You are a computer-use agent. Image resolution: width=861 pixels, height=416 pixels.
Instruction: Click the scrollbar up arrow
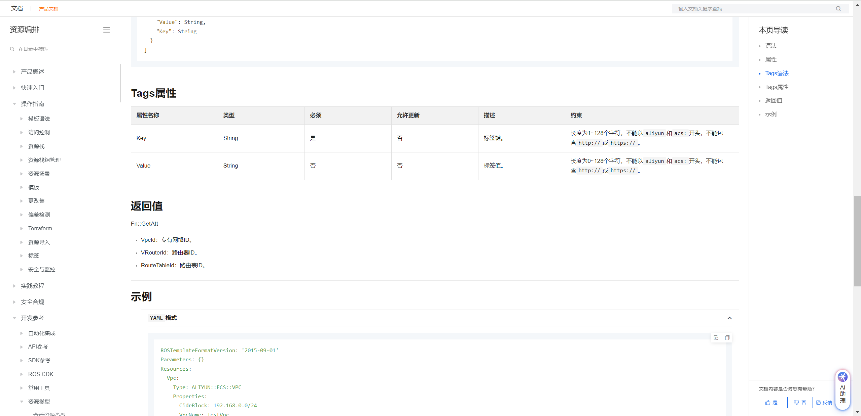[x=857, y=5]
